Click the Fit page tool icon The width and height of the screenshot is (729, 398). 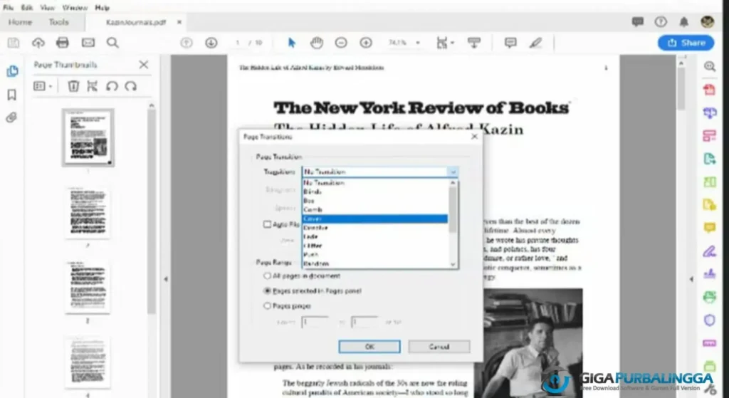443,43
